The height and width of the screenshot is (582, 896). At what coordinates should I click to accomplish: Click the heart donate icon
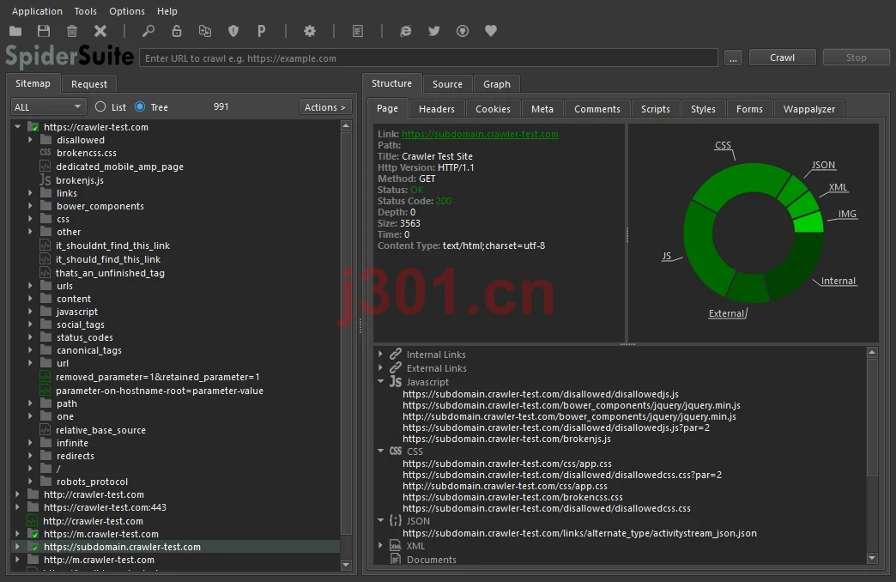pyautogui.click(x=491, y=31)
